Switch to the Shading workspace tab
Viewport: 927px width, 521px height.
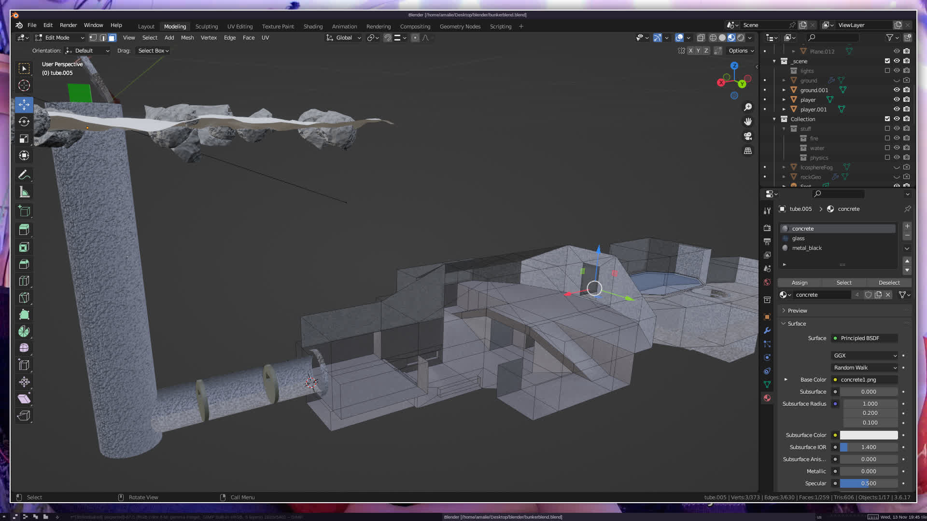(x=313, y=27)
